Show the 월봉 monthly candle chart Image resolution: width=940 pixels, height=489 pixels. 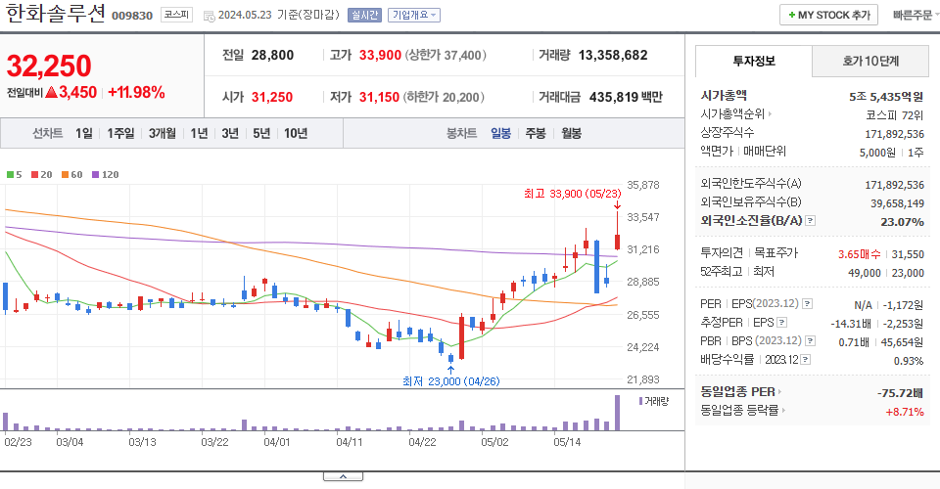point(571,133)
